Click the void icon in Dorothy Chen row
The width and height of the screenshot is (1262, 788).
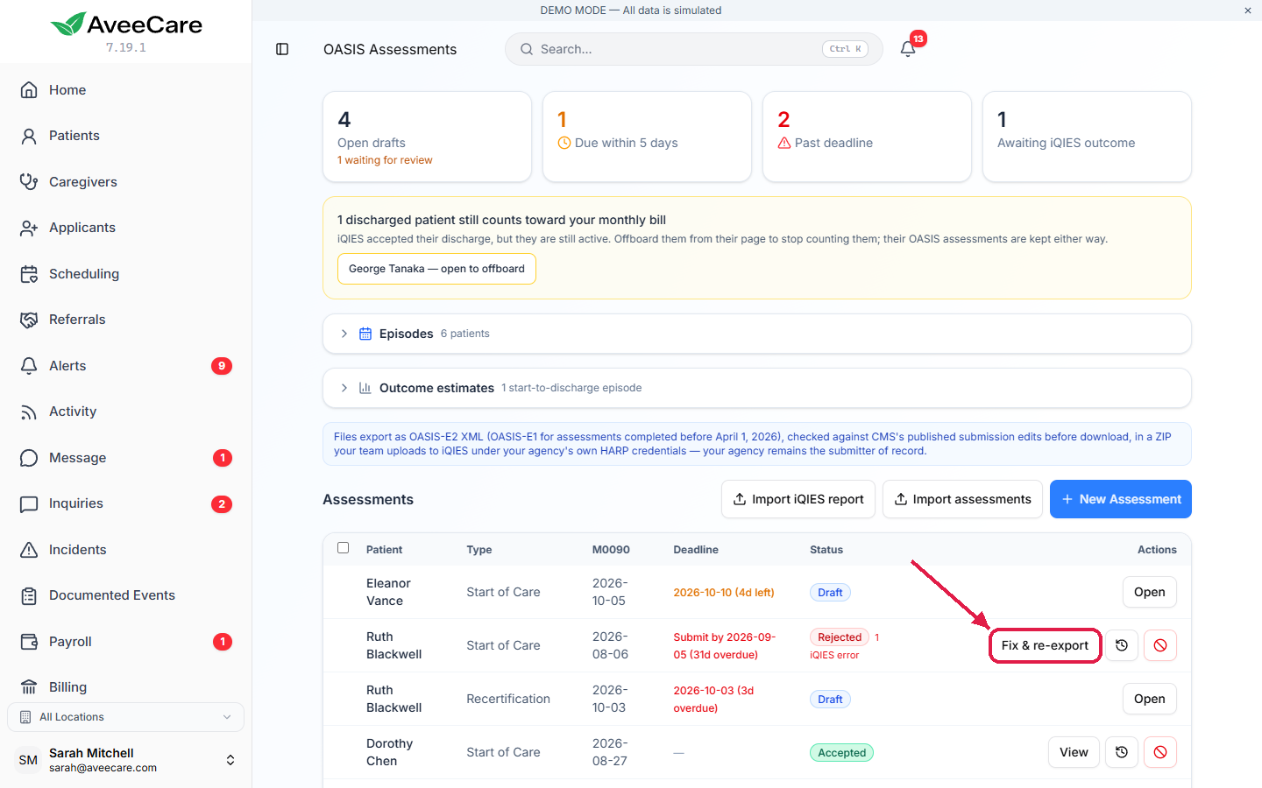pos(1160,752)
